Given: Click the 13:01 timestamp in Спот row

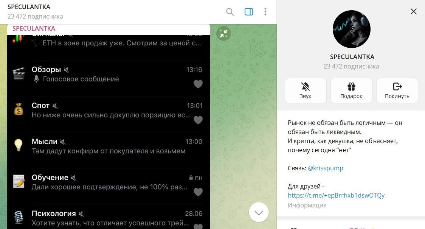Looking at the screenshot, I should click(x=195, y=106).
